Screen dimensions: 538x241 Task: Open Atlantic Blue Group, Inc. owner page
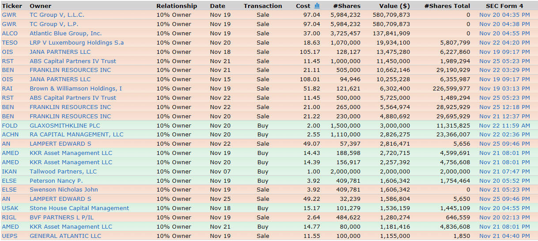[65, 34]
